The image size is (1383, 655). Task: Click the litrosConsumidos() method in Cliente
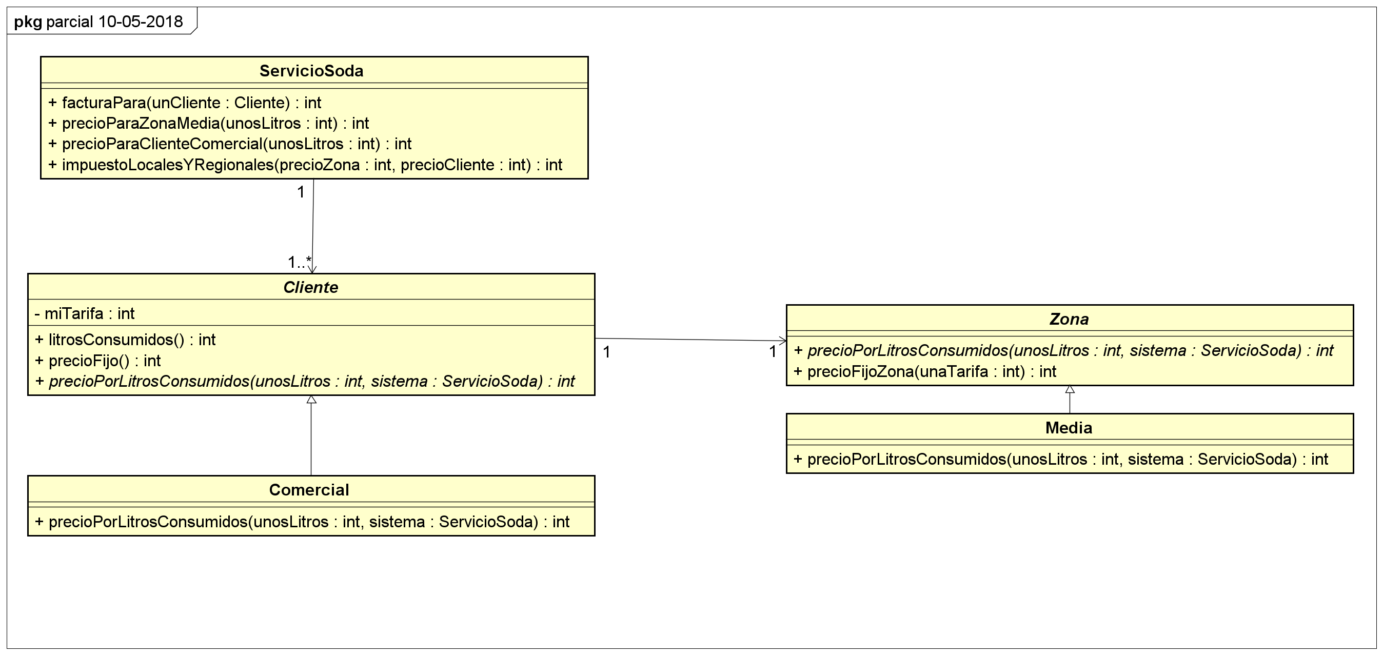125,340
